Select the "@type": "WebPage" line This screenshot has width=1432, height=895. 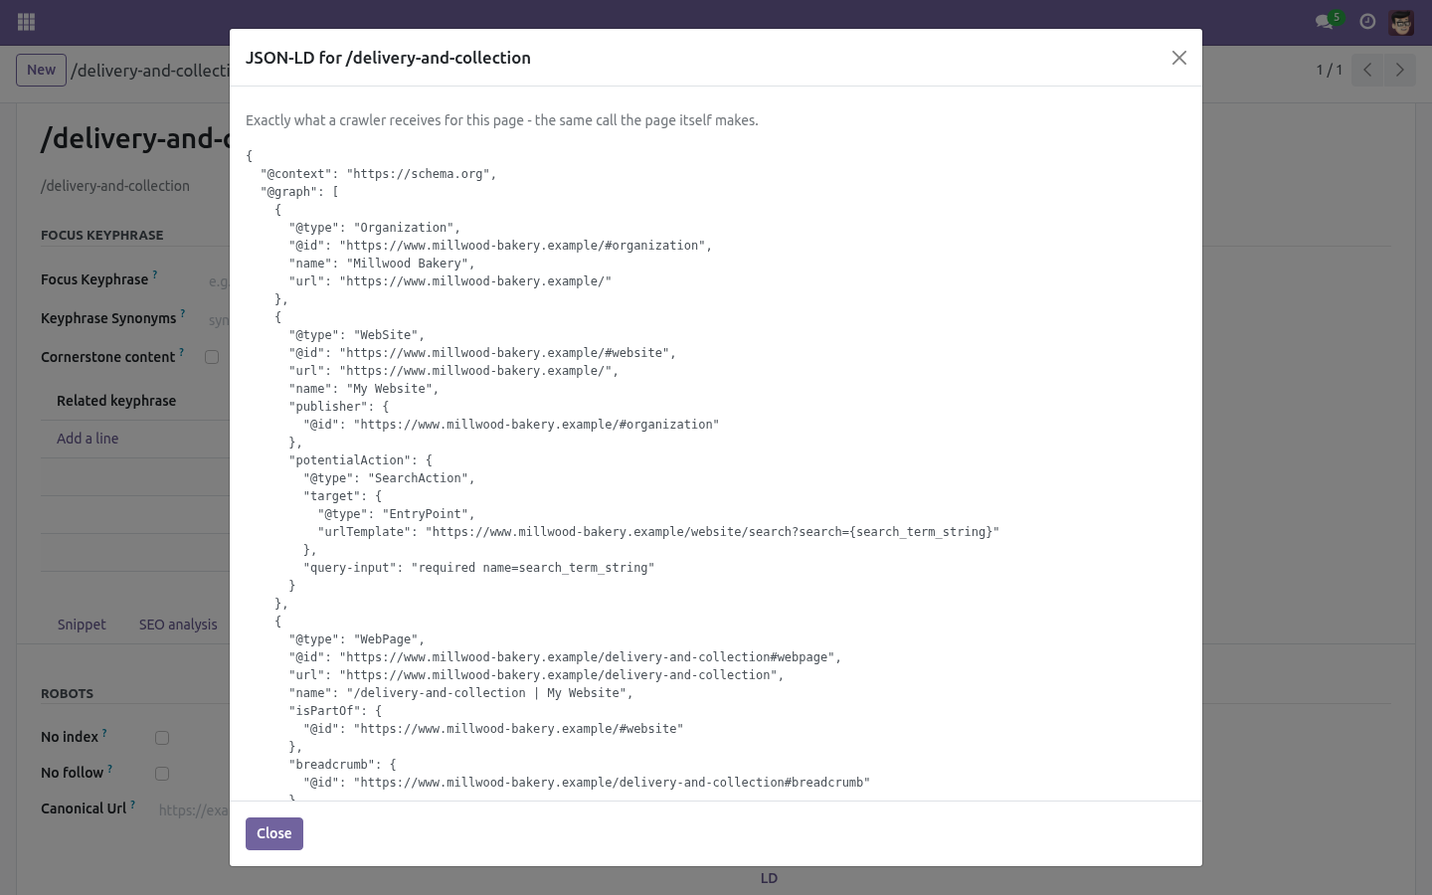pos(357,639)
